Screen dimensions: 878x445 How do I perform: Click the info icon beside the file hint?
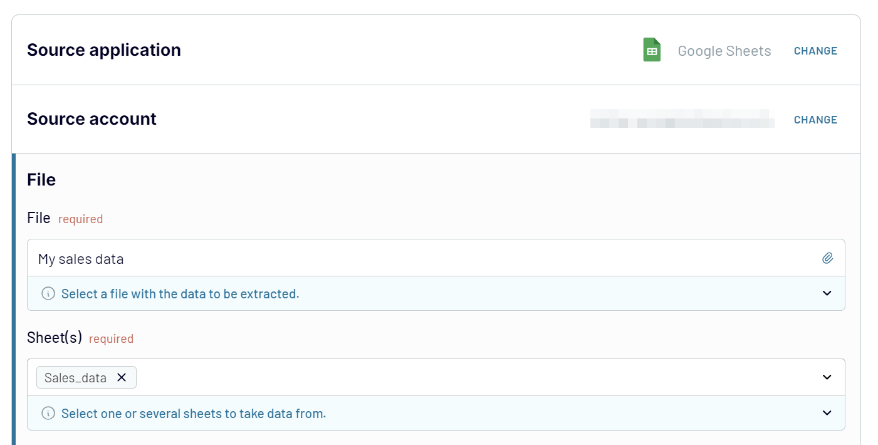48,293
